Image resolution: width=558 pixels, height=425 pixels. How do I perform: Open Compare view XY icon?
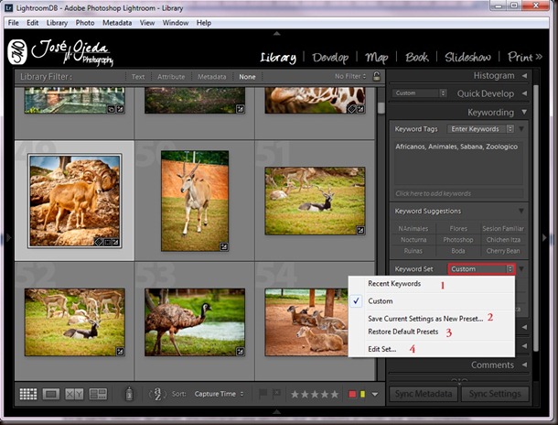(x=74, y=394)
